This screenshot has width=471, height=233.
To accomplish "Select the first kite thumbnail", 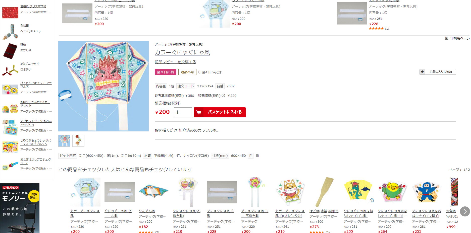I will coord(64,141).
